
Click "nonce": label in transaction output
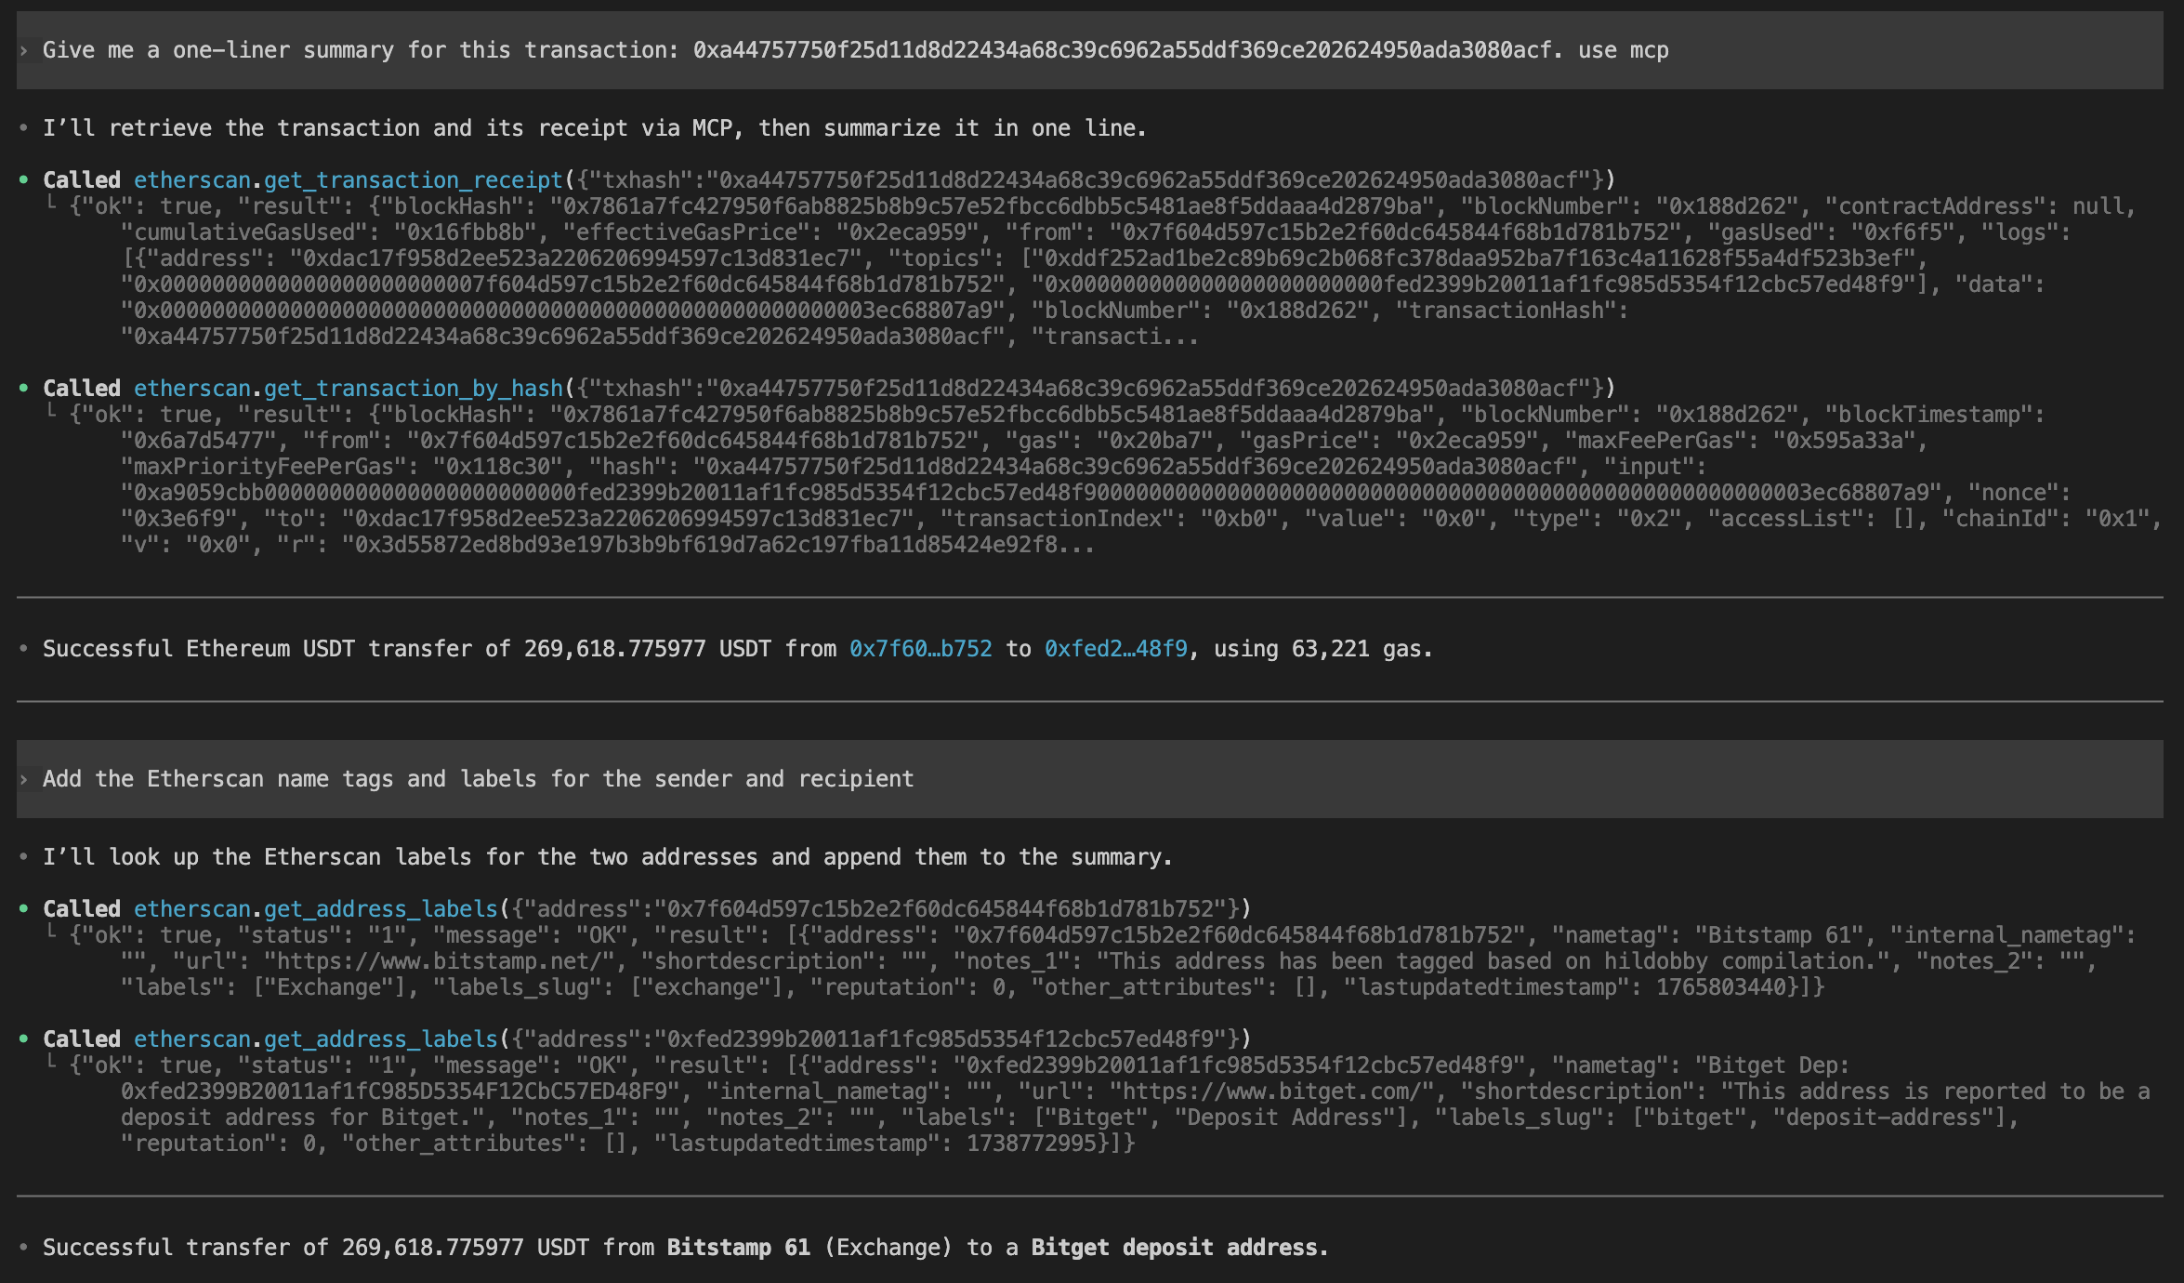click(2020, 493)
